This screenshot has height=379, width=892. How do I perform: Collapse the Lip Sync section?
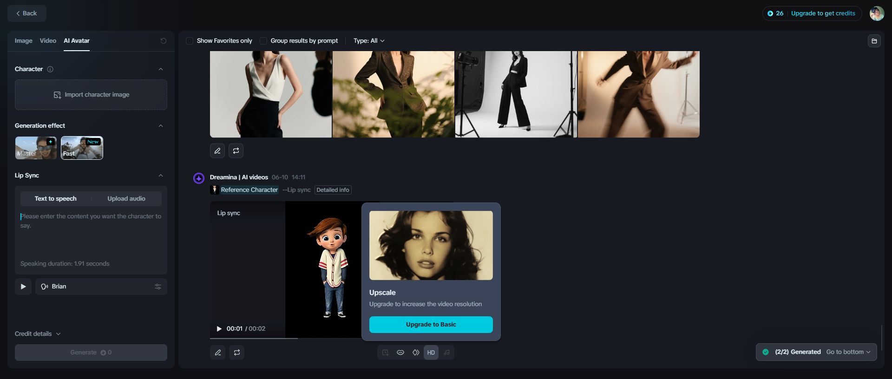point(161,176)
